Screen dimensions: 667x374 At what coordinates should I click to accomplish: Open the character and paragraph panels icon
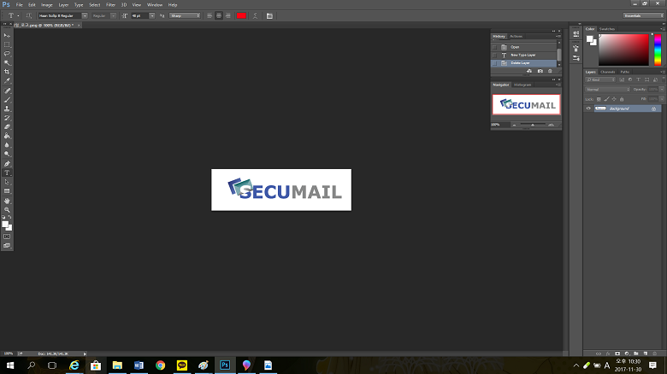click(x=269, y=15)
